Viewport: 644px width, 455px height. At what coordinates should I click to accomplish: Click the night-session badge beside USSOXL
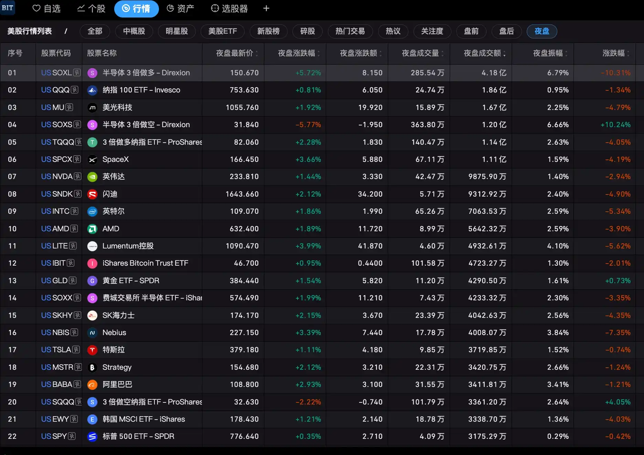tap(77, 73)
